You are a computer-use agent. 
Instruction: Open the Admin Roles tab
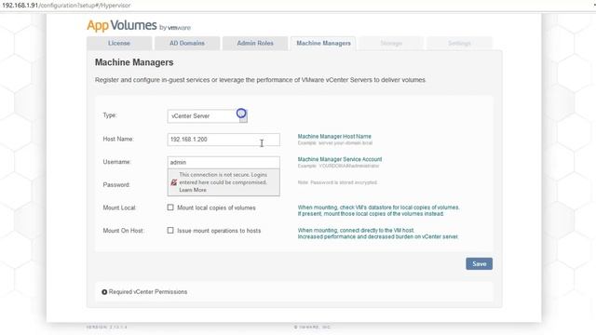[x=255, y=44]
